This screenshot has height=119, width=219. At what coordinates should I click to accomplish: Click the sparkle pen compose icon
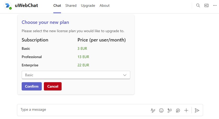(x=170, y=110)
